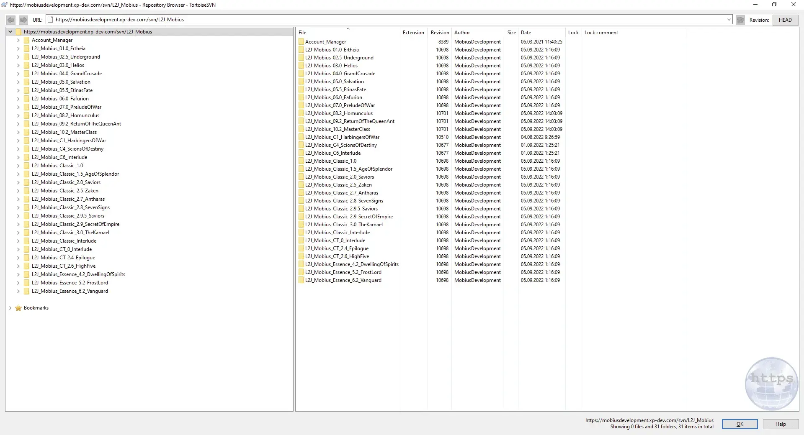The width and height of the screenshot is (804, 435).
Task: Click the HEAD revision button
Action: pyautogui.click(x=785, y=20)
